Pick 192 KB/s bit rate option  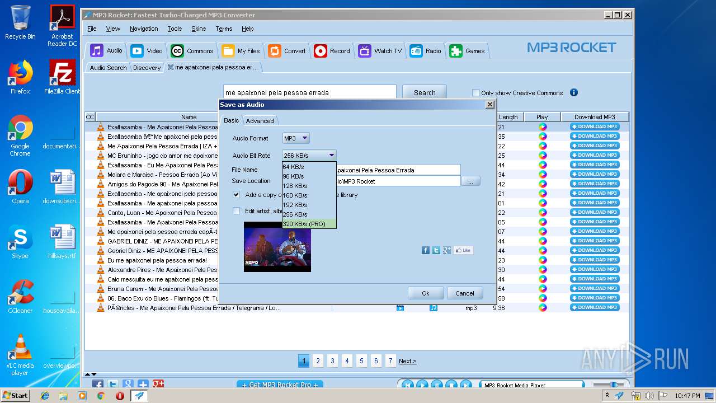(309, 205)
